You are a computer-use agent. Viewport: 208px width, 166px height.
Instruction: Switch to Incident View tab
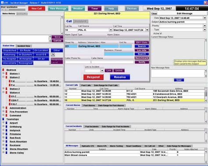tap(24, 46)
